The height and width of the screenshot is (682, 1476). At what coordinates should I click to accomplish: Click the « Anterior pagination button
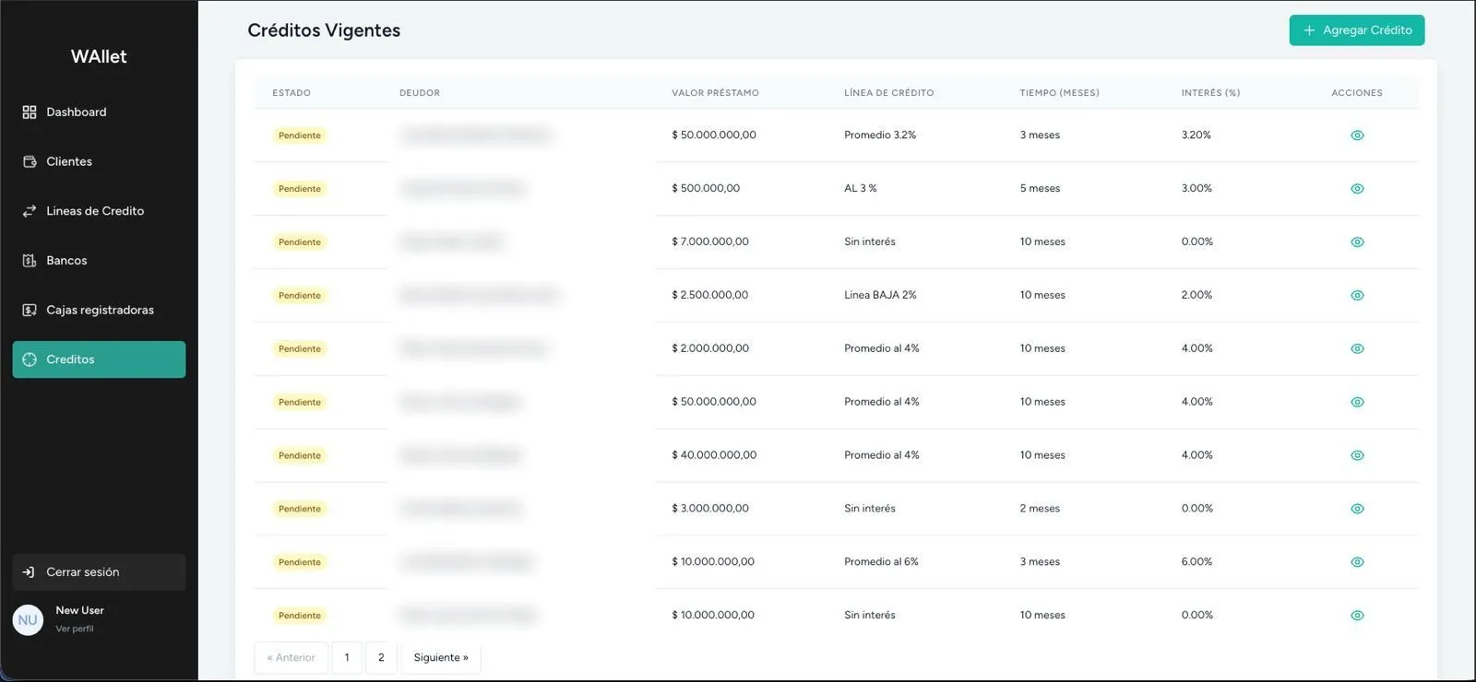coord(291,658)
